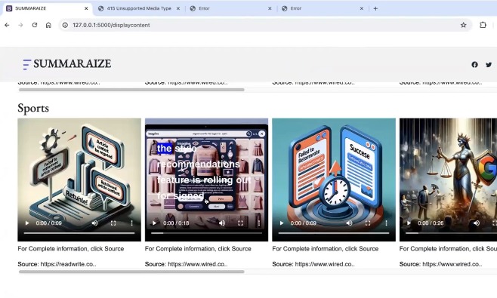Viewport: 497px width, 298px height.
Task: Seek the clock illustration video progress bar
Action: (334, 233)
